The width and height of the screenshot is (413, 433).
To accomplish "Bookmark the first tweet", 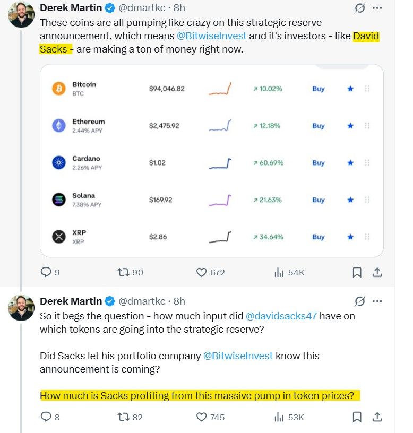I will [357, 272].
